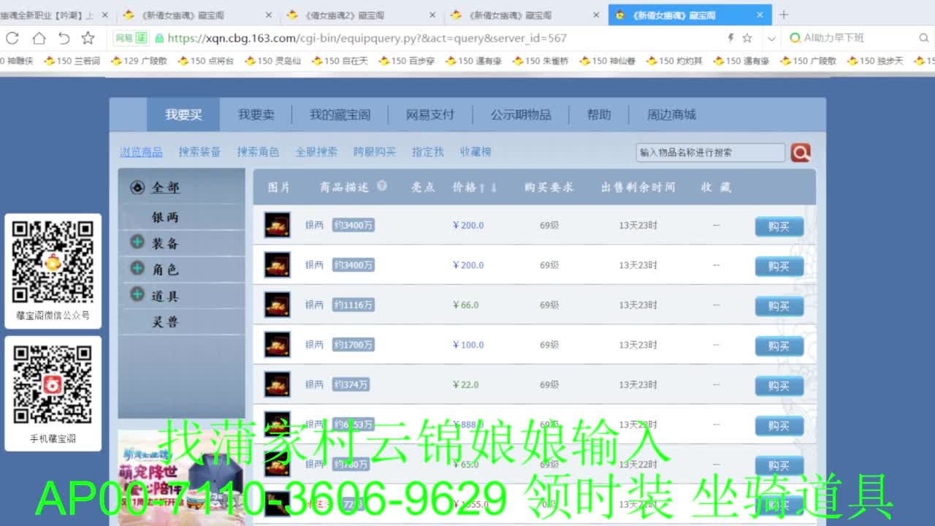Click the 指定我 link
The image size is (935, 526).
[x=428, y=152]
